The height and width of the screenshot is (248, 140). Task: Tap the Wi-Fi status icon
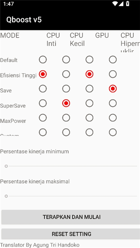click(x=115, y=4)
